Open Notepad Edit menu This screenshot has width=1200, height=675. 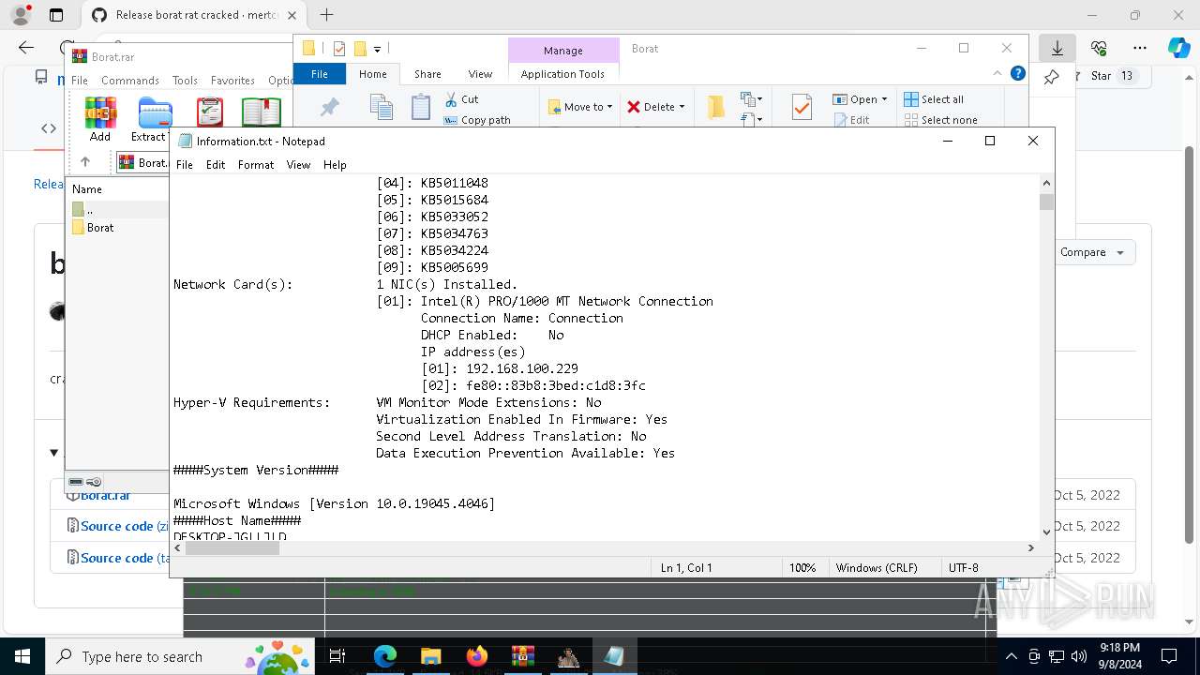point(216,165)
